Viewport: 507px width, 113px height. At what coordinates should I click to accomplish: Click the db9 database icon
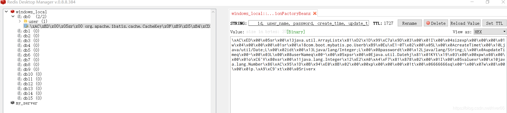click(19, 69)
